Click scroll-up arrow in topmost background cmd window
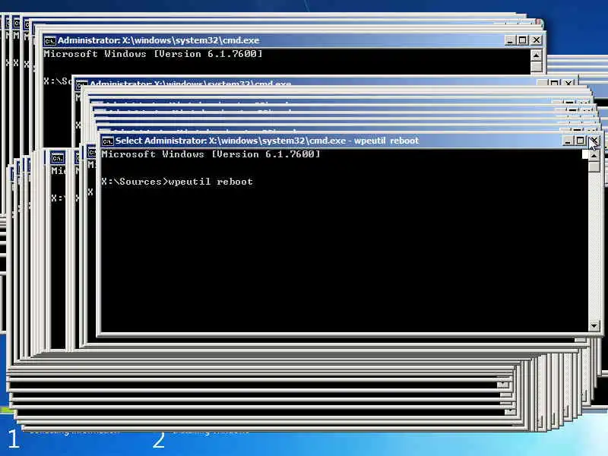The width and height of the screenshot is (608, 456). pos(536,55)
